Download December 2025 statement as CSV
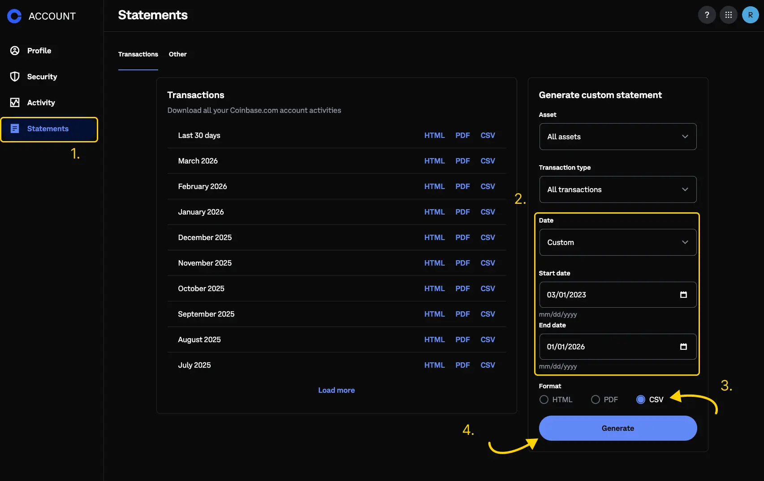The image size is (764, 481). pyautogui.click(x=488, y=237)
